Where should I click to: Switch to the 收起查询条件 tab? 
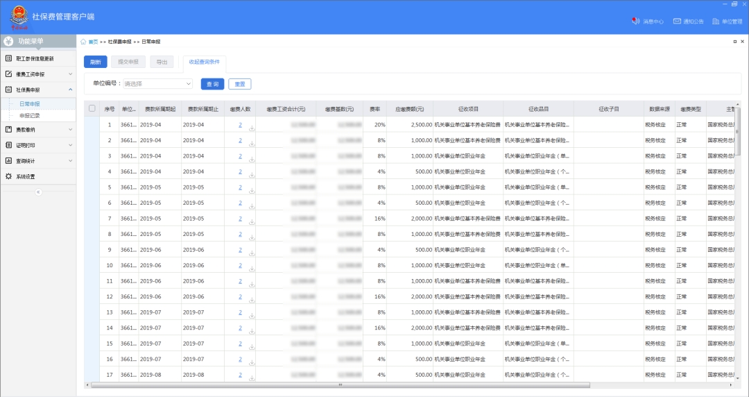(204, 62)
